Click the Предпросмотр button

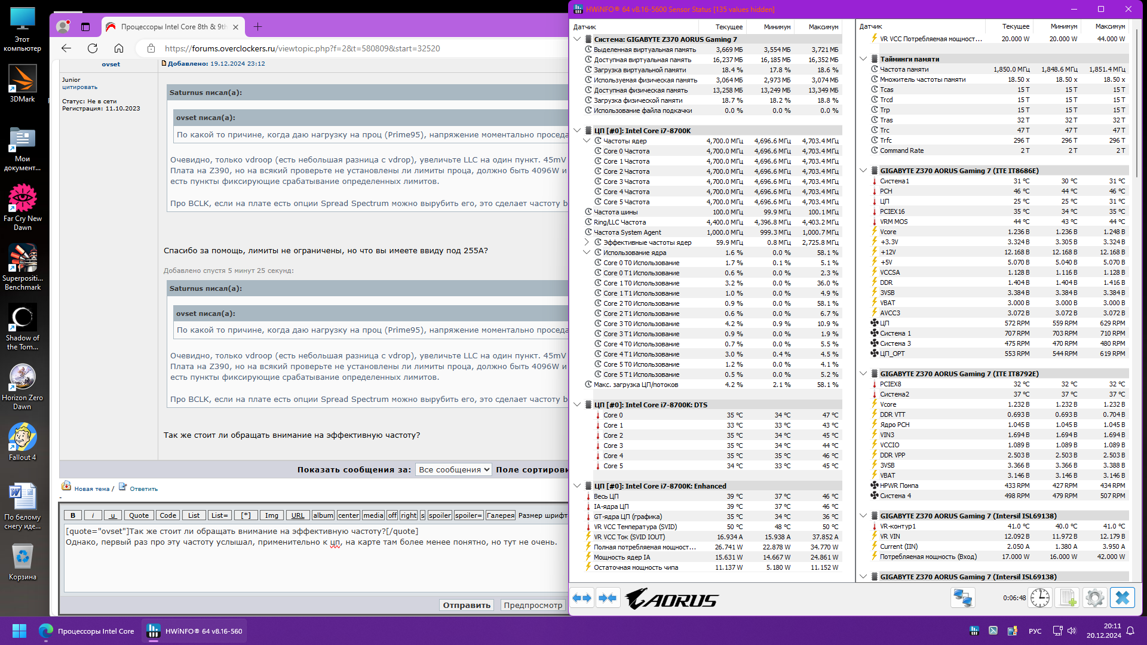pyautogui.click(x=533, y=605)
